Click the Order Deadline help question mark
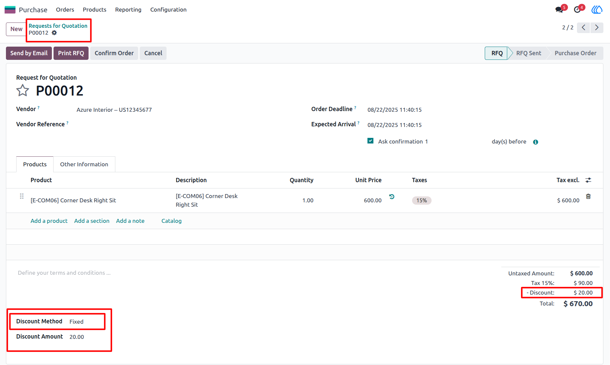This screenshot has width=610, height=365. coord(355,107)
